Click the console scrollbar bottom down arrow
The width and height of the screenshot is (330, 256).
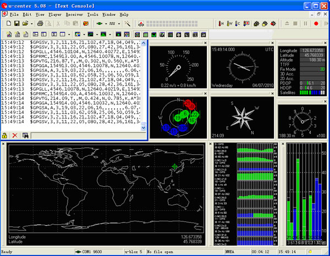click(144, 127)
